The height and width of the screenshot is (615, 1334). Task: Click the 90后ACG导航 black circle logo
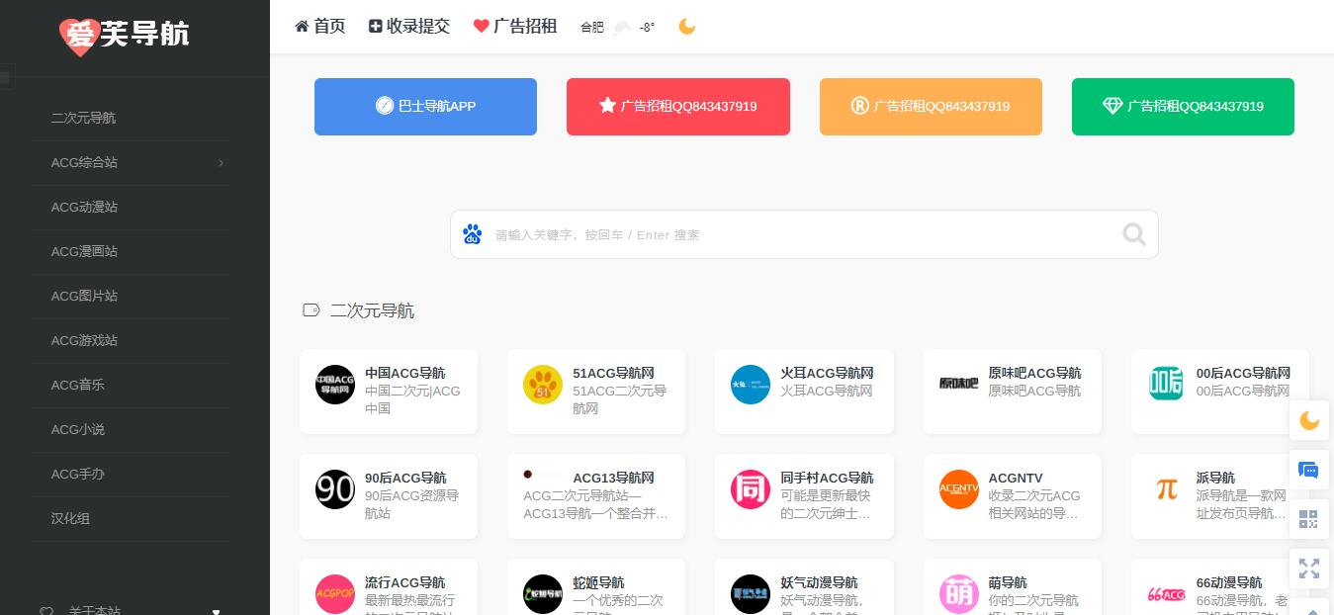click(334, 489)
